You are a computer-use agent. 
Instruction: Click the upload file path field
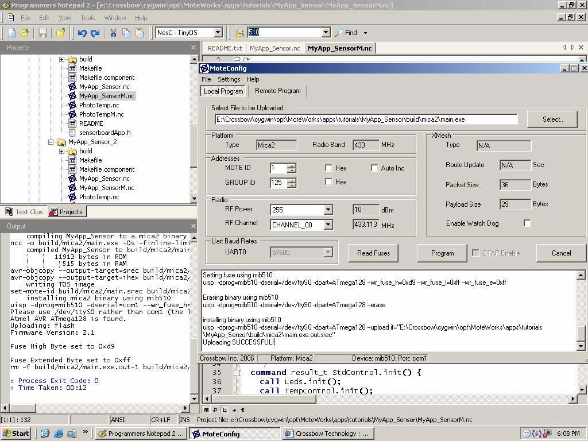coord(366,119)
